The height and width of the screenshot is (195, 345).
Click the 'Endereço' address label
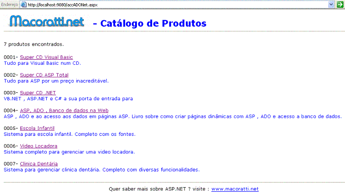[x=9, y=5]
